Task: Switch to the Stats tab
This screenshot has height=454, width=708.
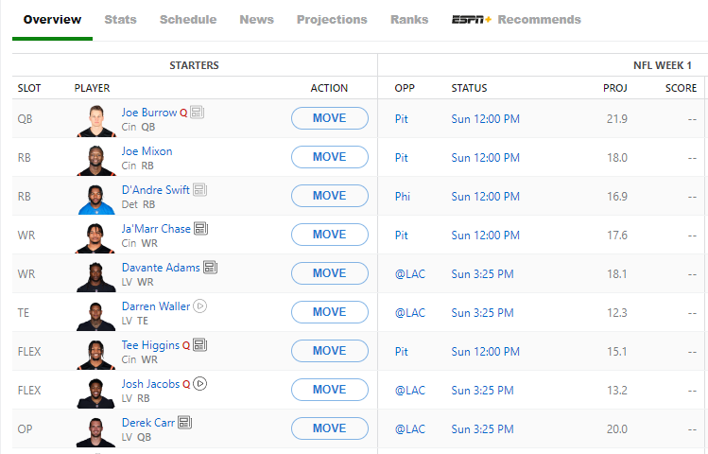Action: point(120,19)
